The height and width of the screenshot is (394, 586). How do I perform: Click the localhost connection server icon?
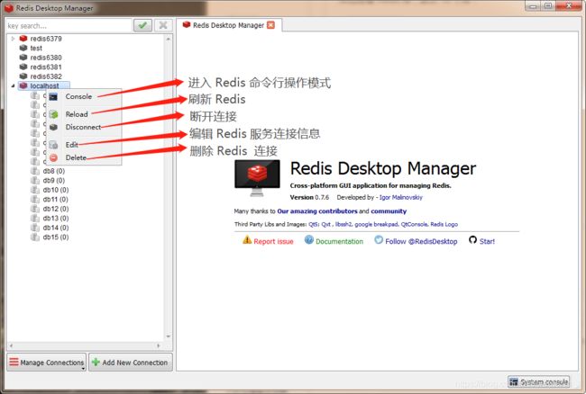[23, 85]
